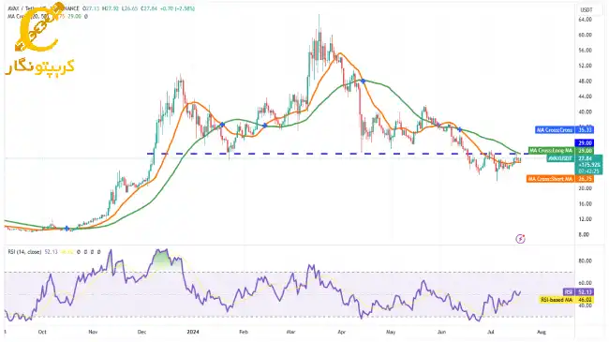609x342 pixels.
Task: Click the MA cross marker in mid-June
Action: 460,129
